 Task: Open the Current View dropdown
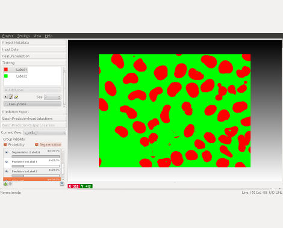click(x=45, y=132)
